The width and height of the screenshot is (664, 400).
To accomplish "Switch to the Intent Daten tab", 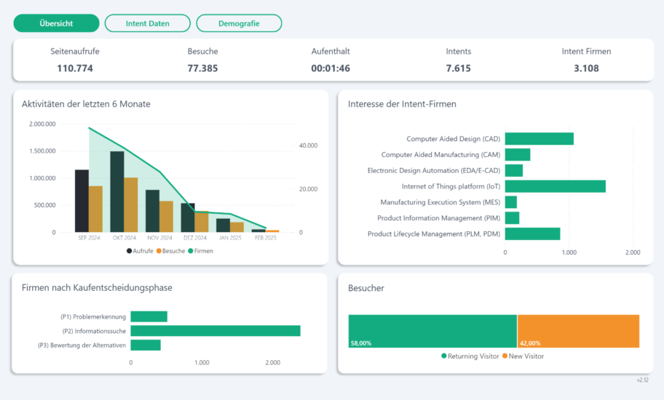I will coord(148,23).
